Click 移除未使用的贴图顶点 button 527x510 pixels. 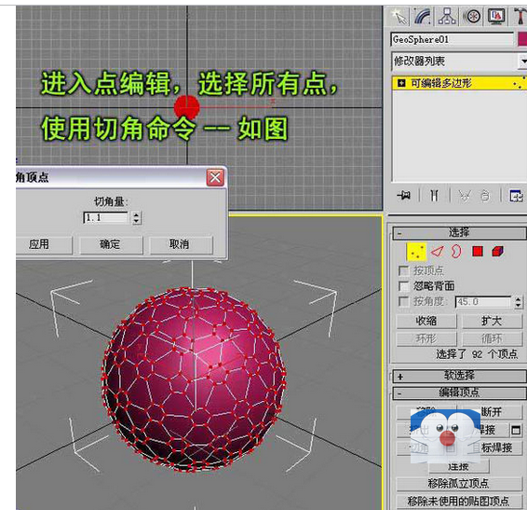click(459, 502)
